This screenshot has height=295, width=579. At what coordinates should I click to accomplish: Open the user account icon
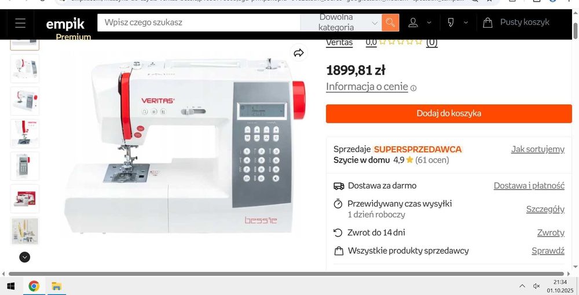[413, 23]
